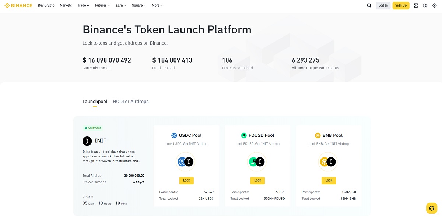Expand the Trade dropdown menu

point(83,6)
